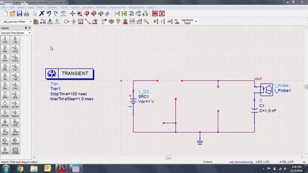This screenshot has width=308, height=173.
Task: Pick the VtPRBS source in the palette
Action: click(x=15, y=150)
